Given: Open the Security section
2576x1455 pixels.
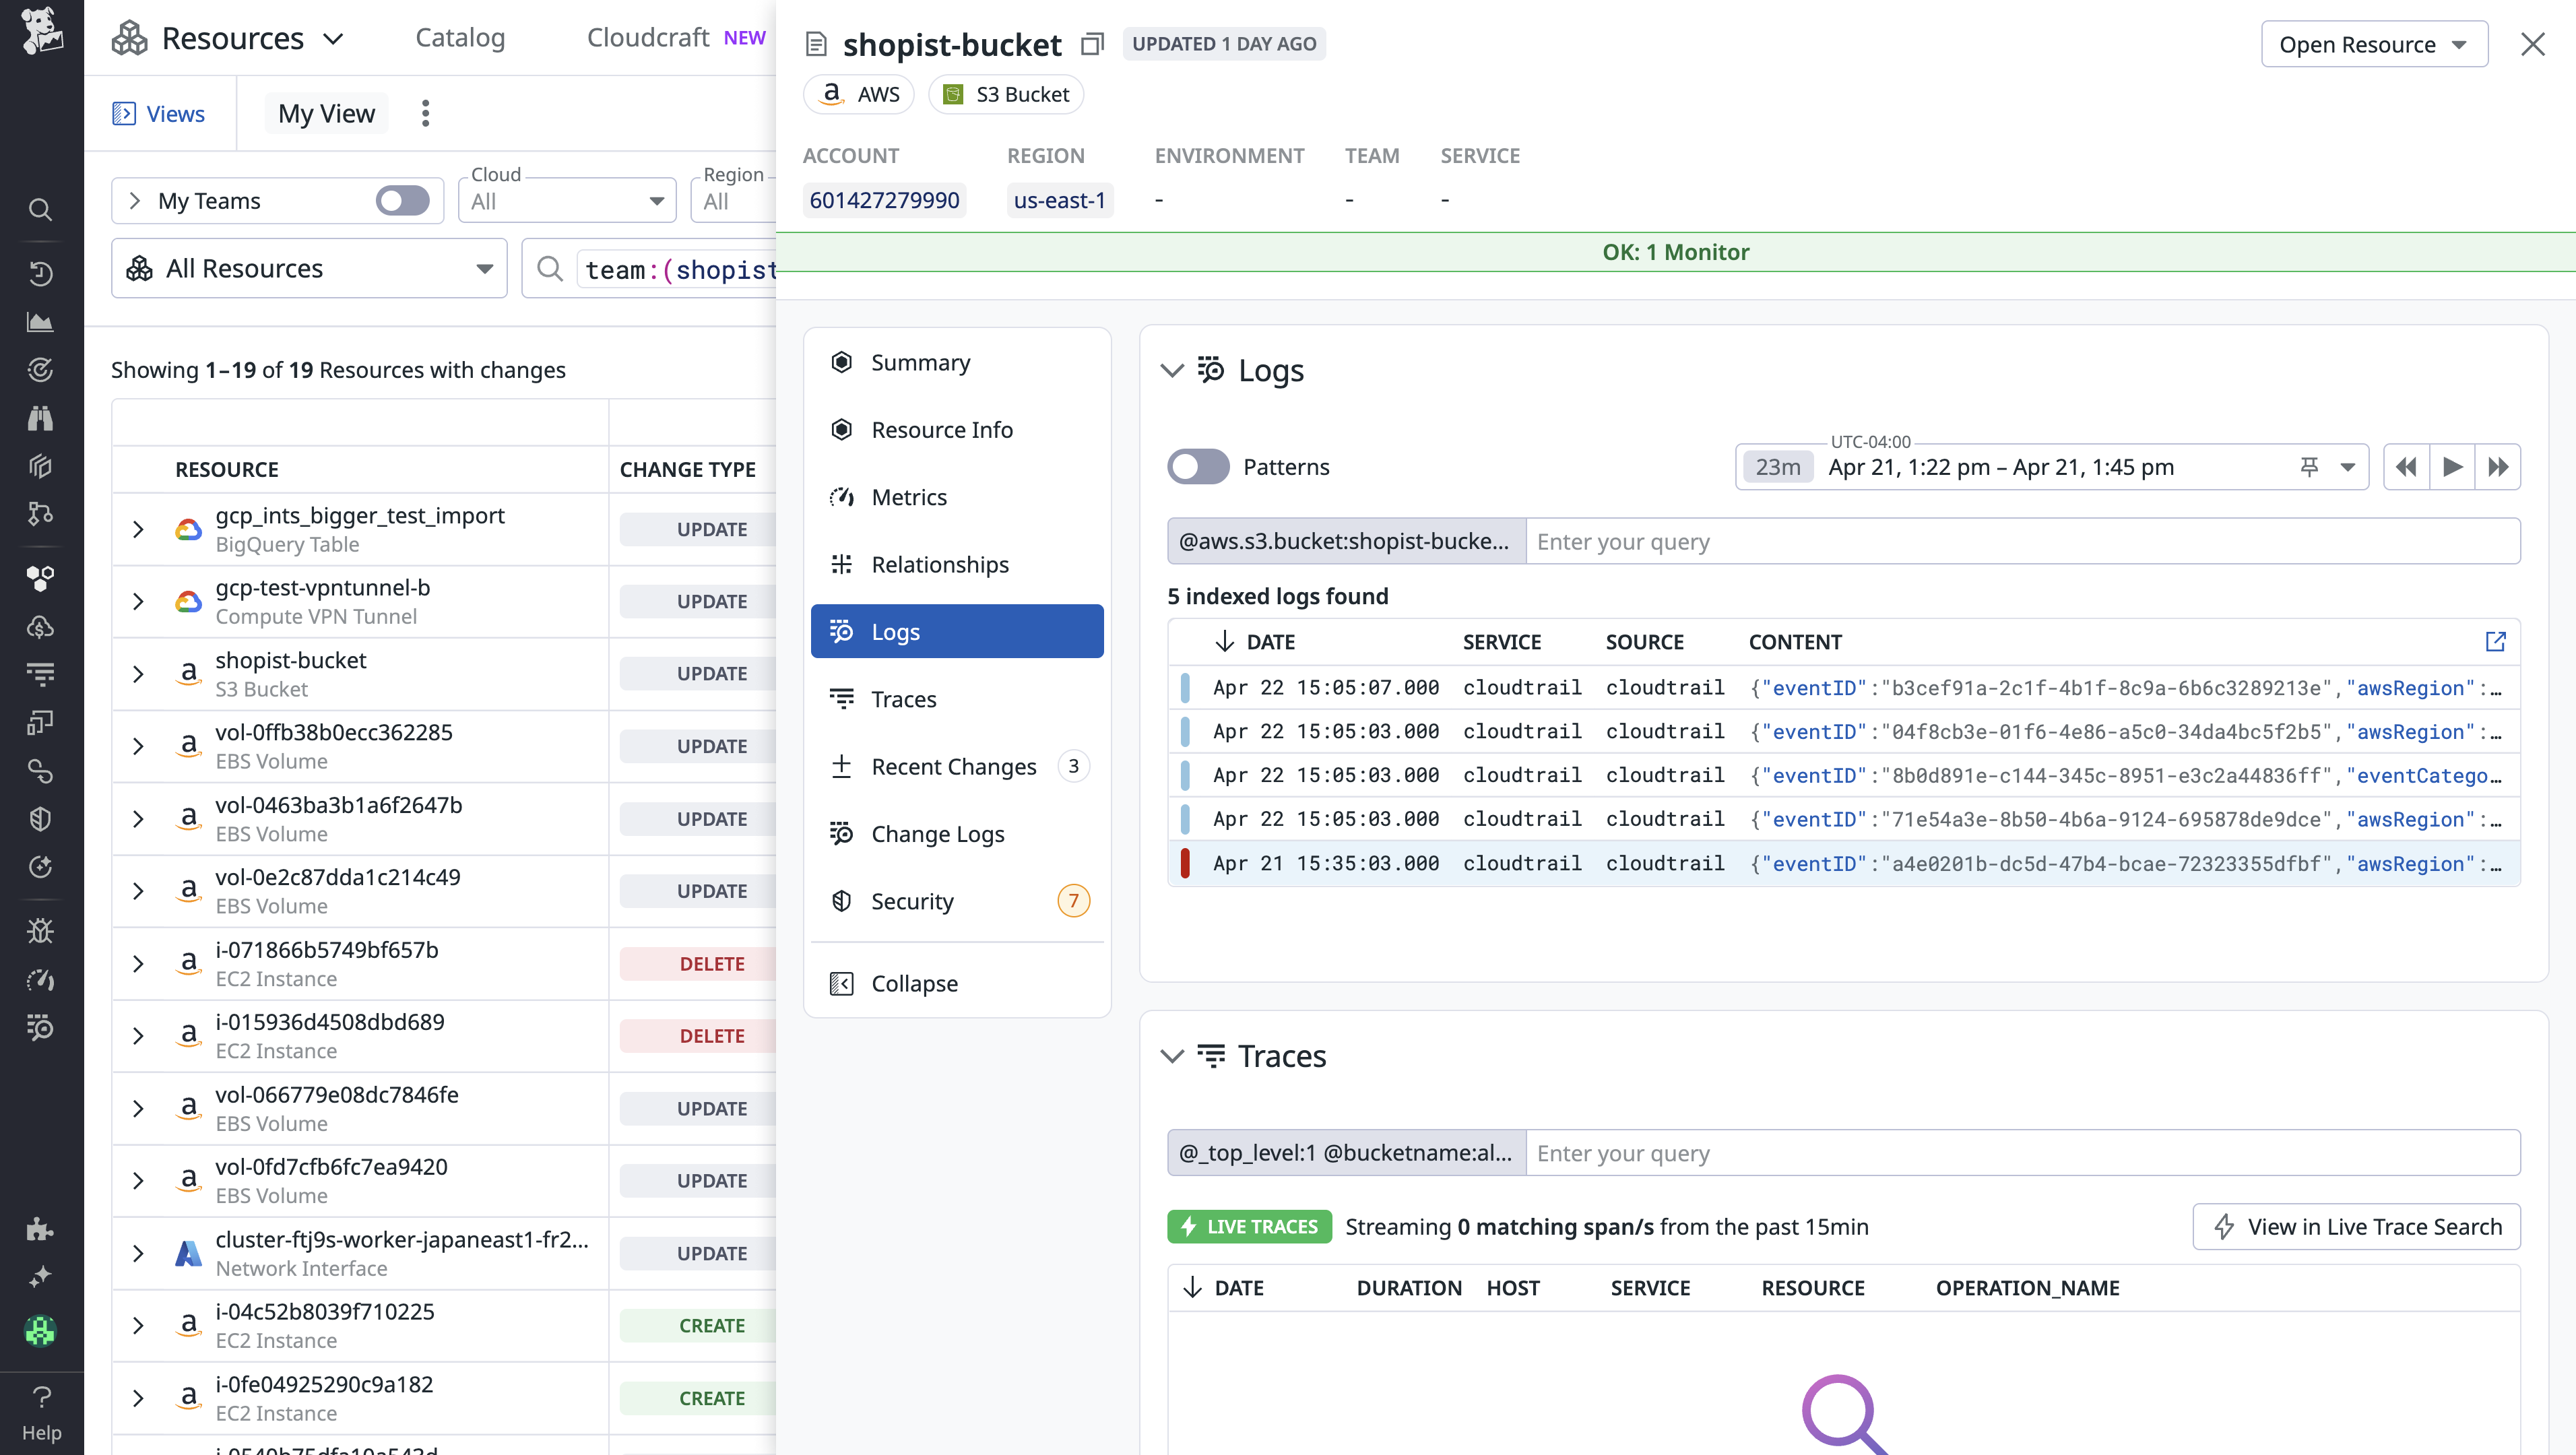Looking at the screenshot, I should click(912, 901).
